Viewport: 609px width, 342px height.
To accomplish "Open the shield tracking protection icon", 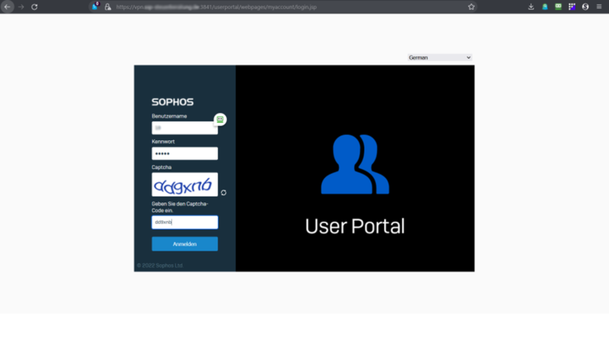I will coord(95,6).
